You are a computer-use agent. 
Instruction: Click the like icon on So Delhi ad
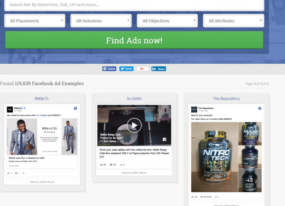point(101,165)
